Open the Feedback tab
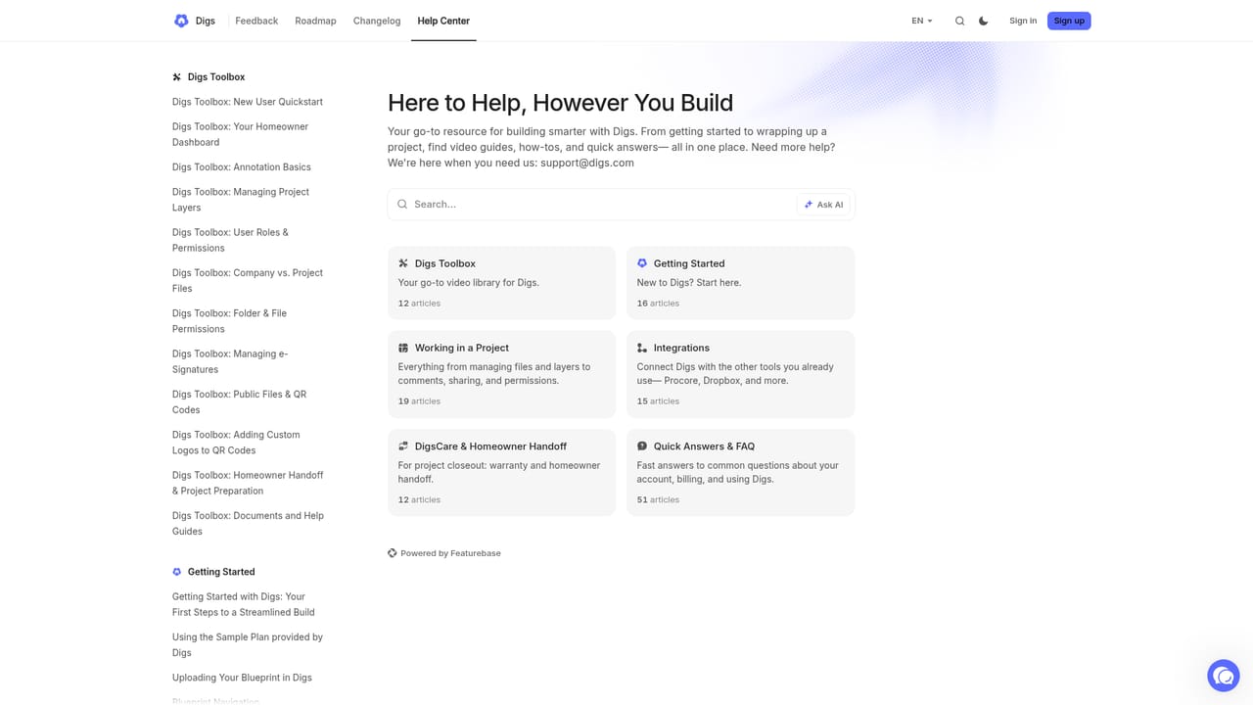 pyautogui.click(x=256, y=21)
